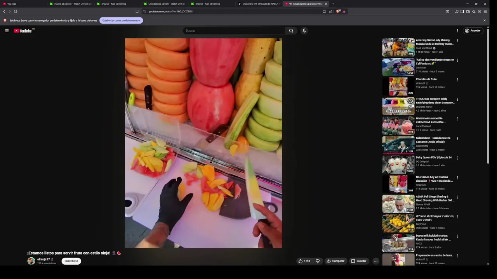The image size is (497, 279).
Task: Start voice search with microphone icon
Action: (304, 31)
